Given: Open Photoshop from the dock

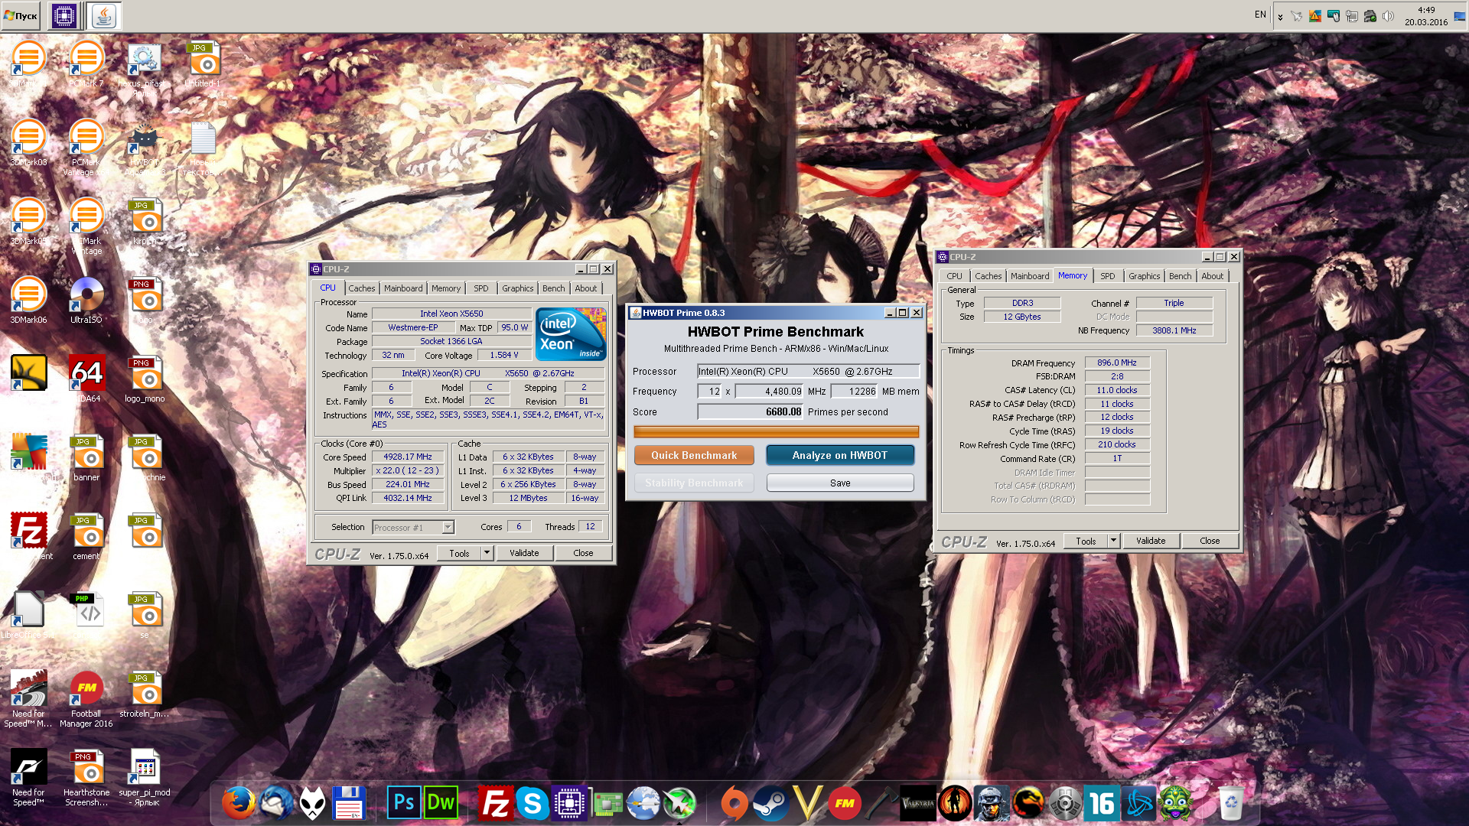Looking at the screenshot, I should (x=403, y=803).
